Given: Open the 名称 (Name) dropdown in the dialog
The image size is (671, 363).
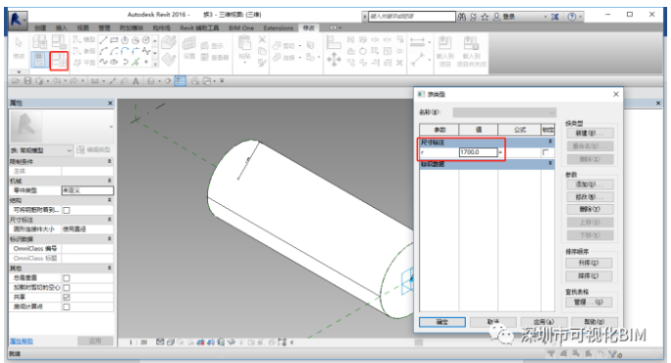Looking at the screenshot, I should coord(504,113).
